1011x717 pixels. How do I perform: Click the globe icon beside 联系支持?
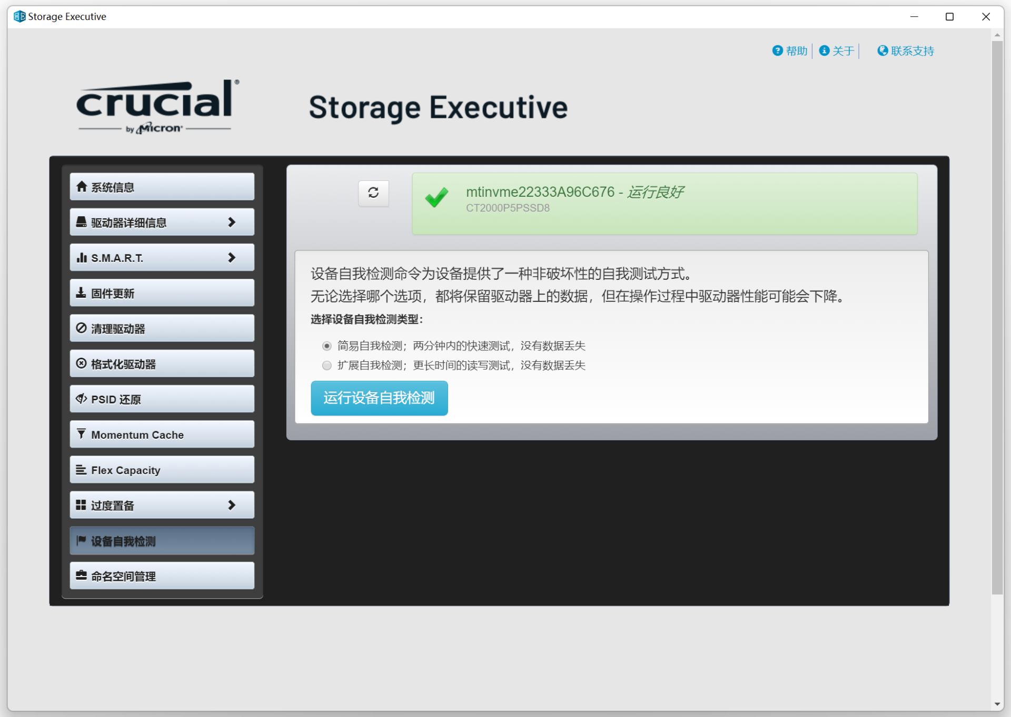coord(883,51)
